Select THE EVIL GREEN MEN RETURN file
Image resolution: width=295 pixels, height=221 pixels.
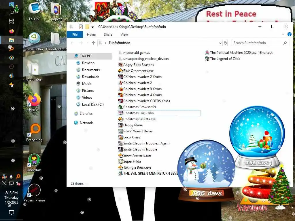148,174
